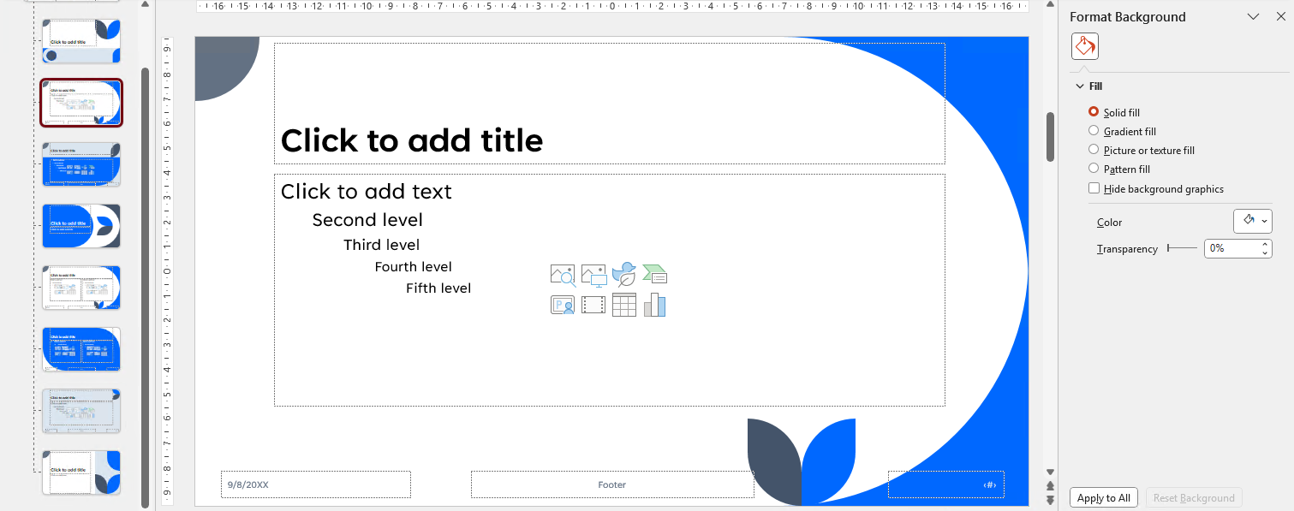Select the slide number placeholder

[945, 484]
